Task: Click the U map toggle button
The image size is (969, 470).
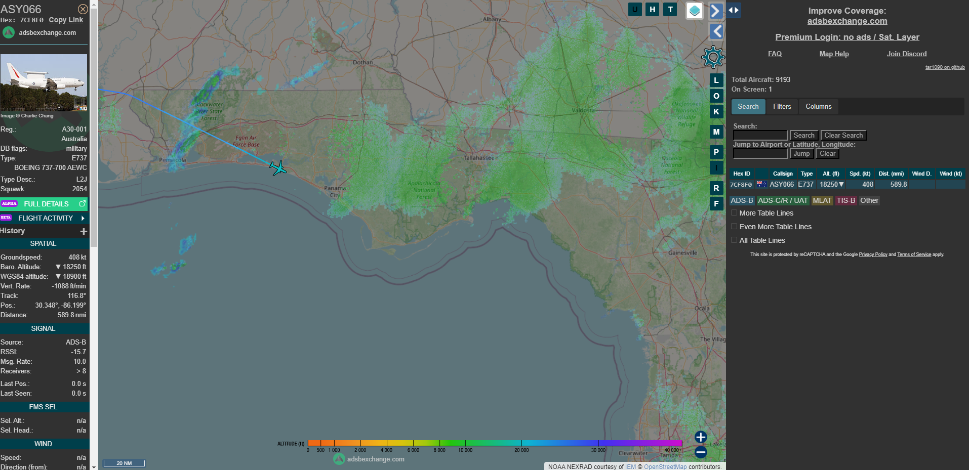Action: point(635,9)
